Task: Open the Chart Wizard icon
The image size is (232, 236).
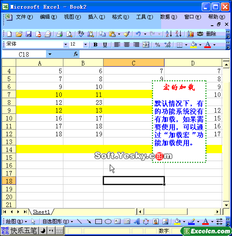Action: click(x=191, y=34)
